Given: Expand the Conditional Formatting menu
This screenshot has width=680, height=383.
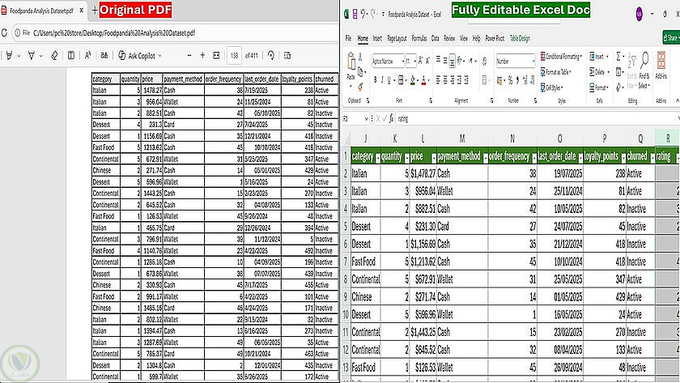Looking at the screenshot, I should coord(561,57).
